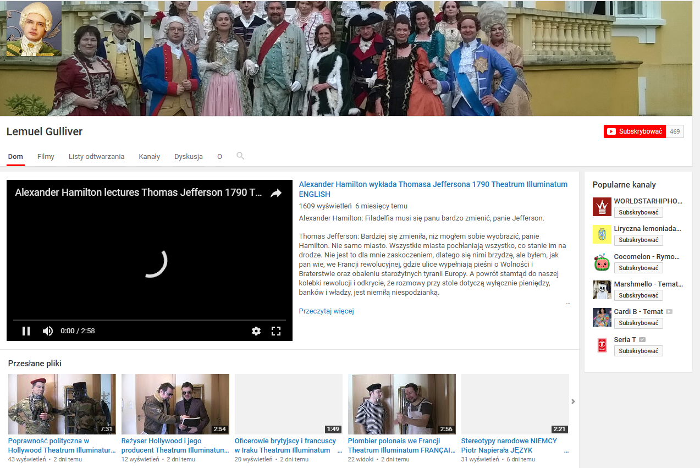
Task: Click the Marshmello channel avatar
Action: point(602,290)
